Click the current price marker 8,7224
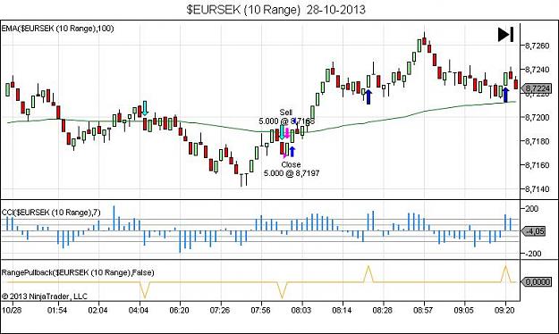This screenshot has height=334, width=559. [536, 88]
